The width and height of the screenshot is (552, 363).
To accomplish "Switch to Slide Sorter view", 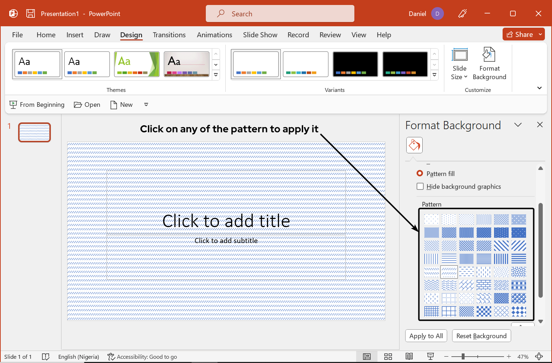I will [x=388, y=357].
